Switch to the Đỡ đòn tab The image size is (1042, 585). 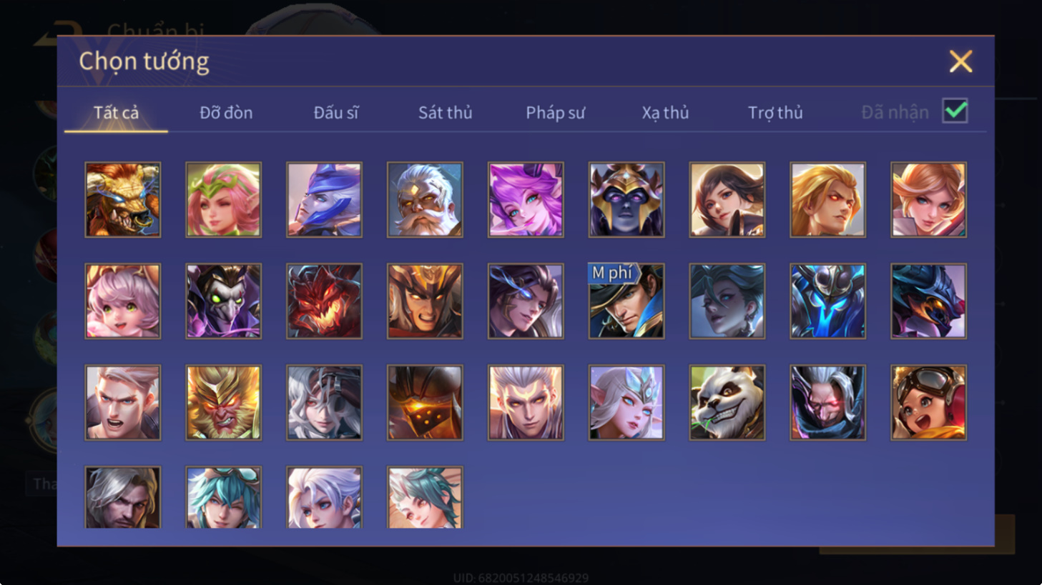226,112
